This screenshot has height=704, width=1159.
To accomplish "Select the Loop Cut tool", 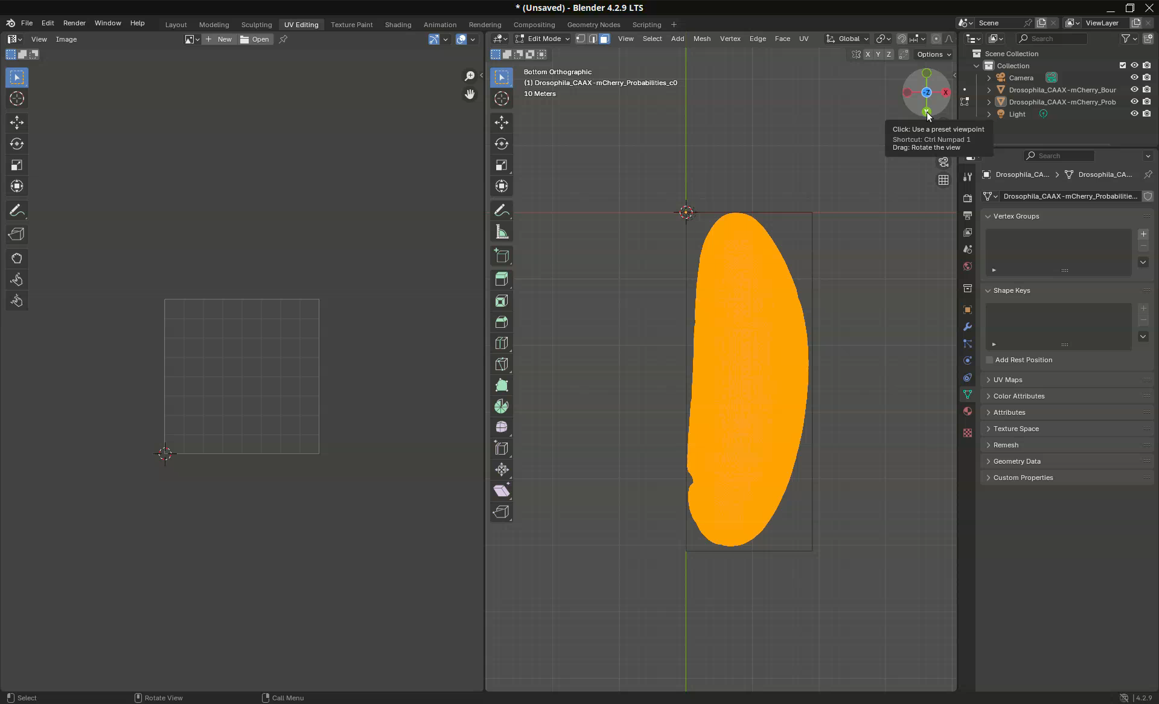I will pyautogui.click(x=501, y=343).
